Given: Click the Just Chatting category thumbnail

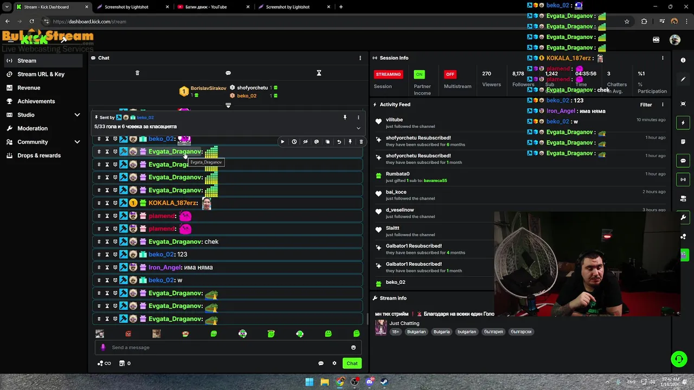Looking at the screenshot, I should click(x=381, y=327).
